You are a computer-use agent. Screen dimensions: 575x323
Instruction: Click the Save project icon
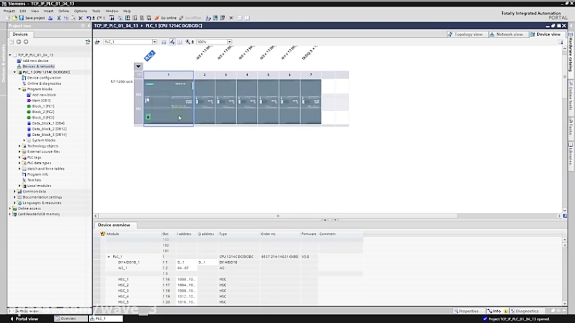[21, 18]
